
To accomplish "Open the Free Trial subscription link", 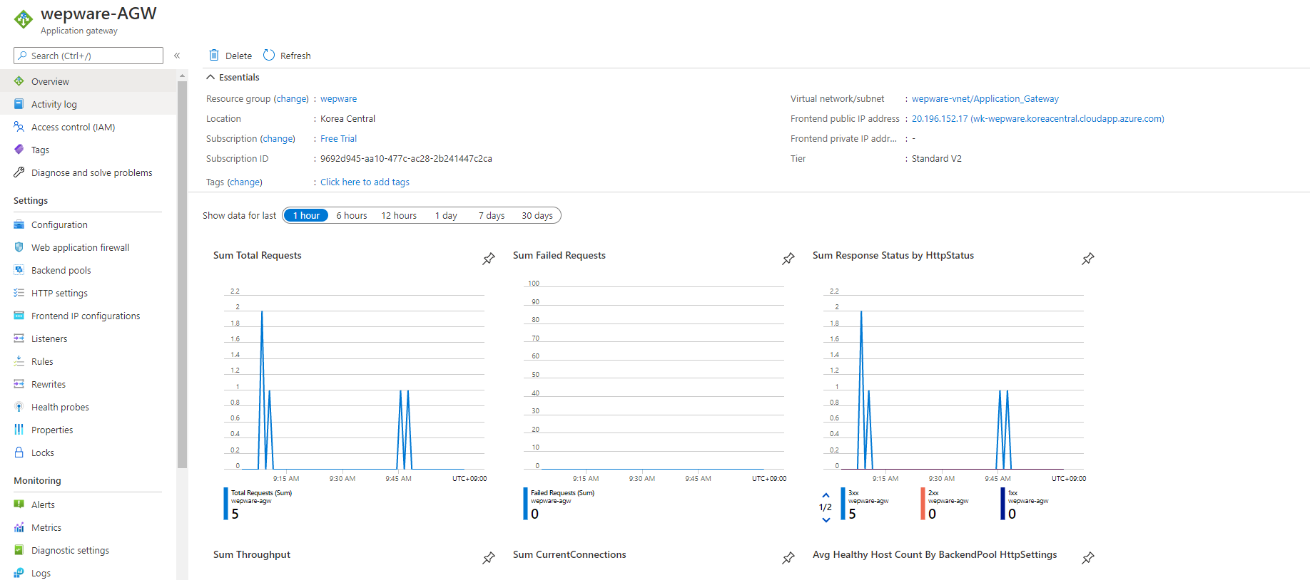I will coord(338,139).
